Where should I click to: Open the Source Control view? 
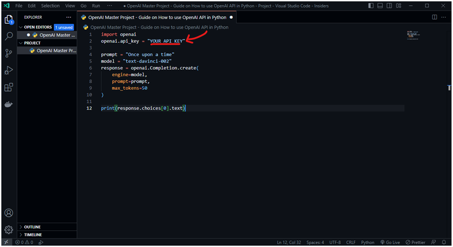[9, 53]
